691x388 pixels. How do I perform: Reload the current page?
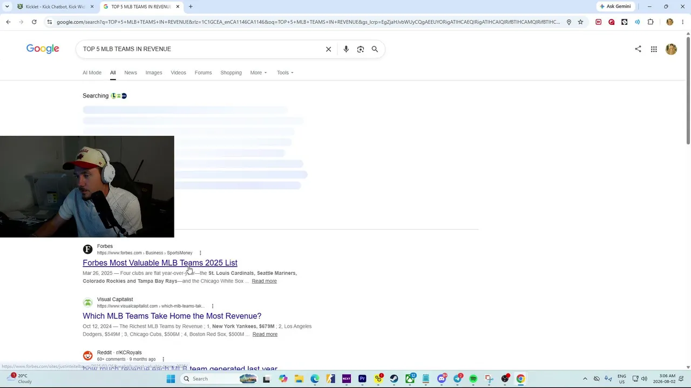pyautogui.click(x=34, y=22)
